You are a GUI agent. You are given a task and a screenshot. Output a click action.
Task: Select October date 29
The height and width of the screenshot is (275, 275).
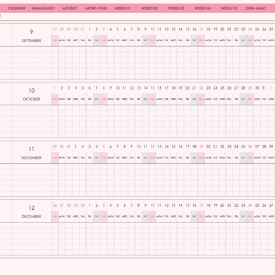[250, 88]
